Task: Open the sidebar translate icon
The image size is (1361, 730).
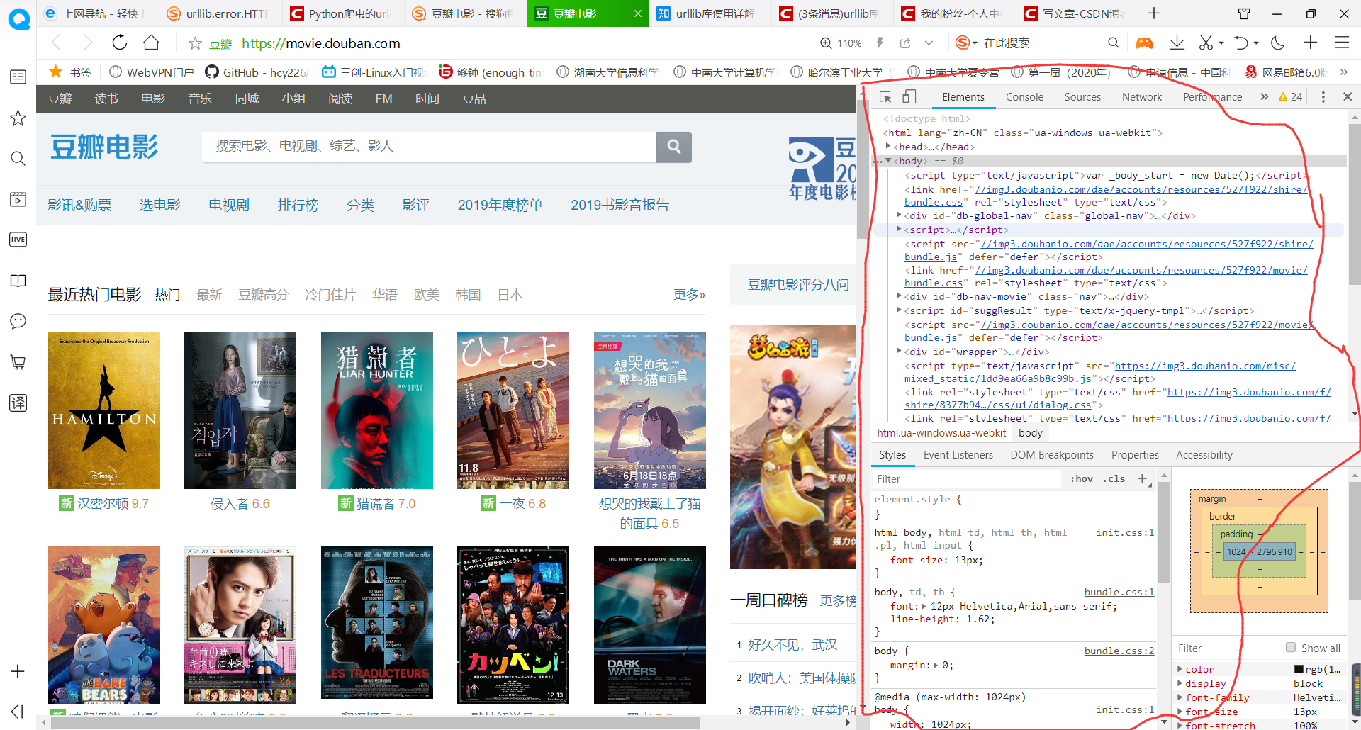Action: tap(18, 403)
